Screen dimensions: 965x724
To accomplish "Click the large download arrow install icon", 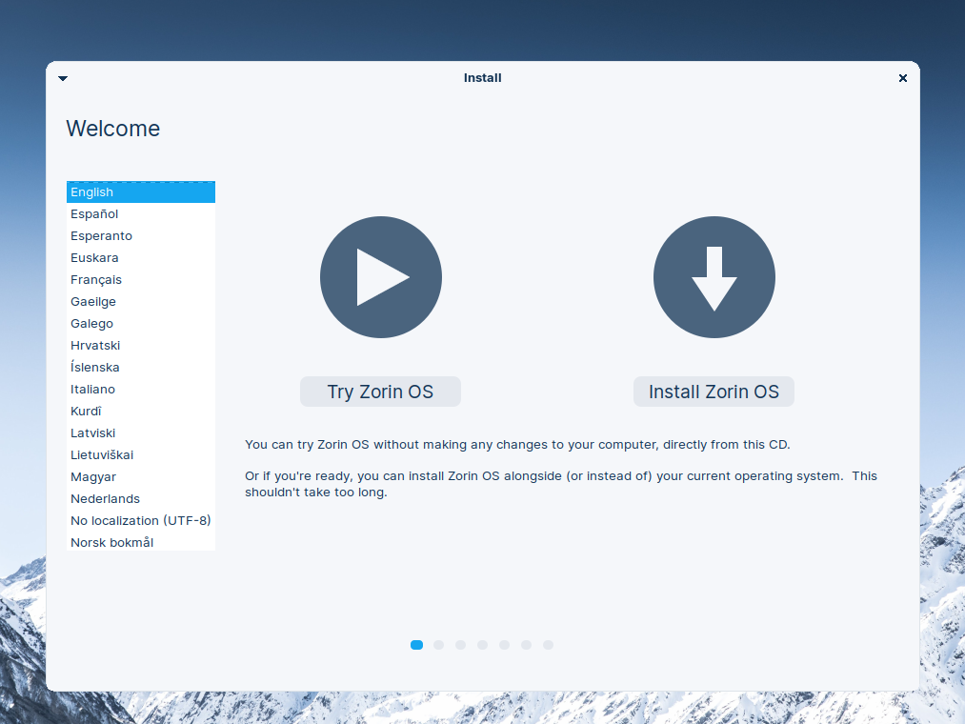I will coord(714,277).
